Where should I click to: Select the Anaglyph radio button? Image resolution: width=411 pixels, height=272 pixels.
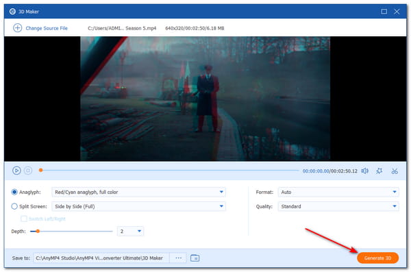(x=14, y=192)
